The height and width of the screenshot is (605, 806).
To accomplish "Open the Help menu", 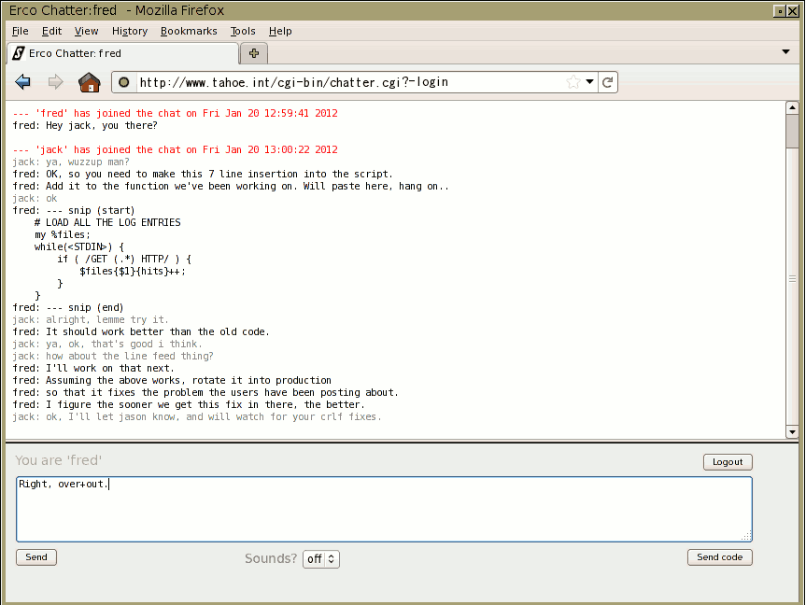I will pos(280,31).
